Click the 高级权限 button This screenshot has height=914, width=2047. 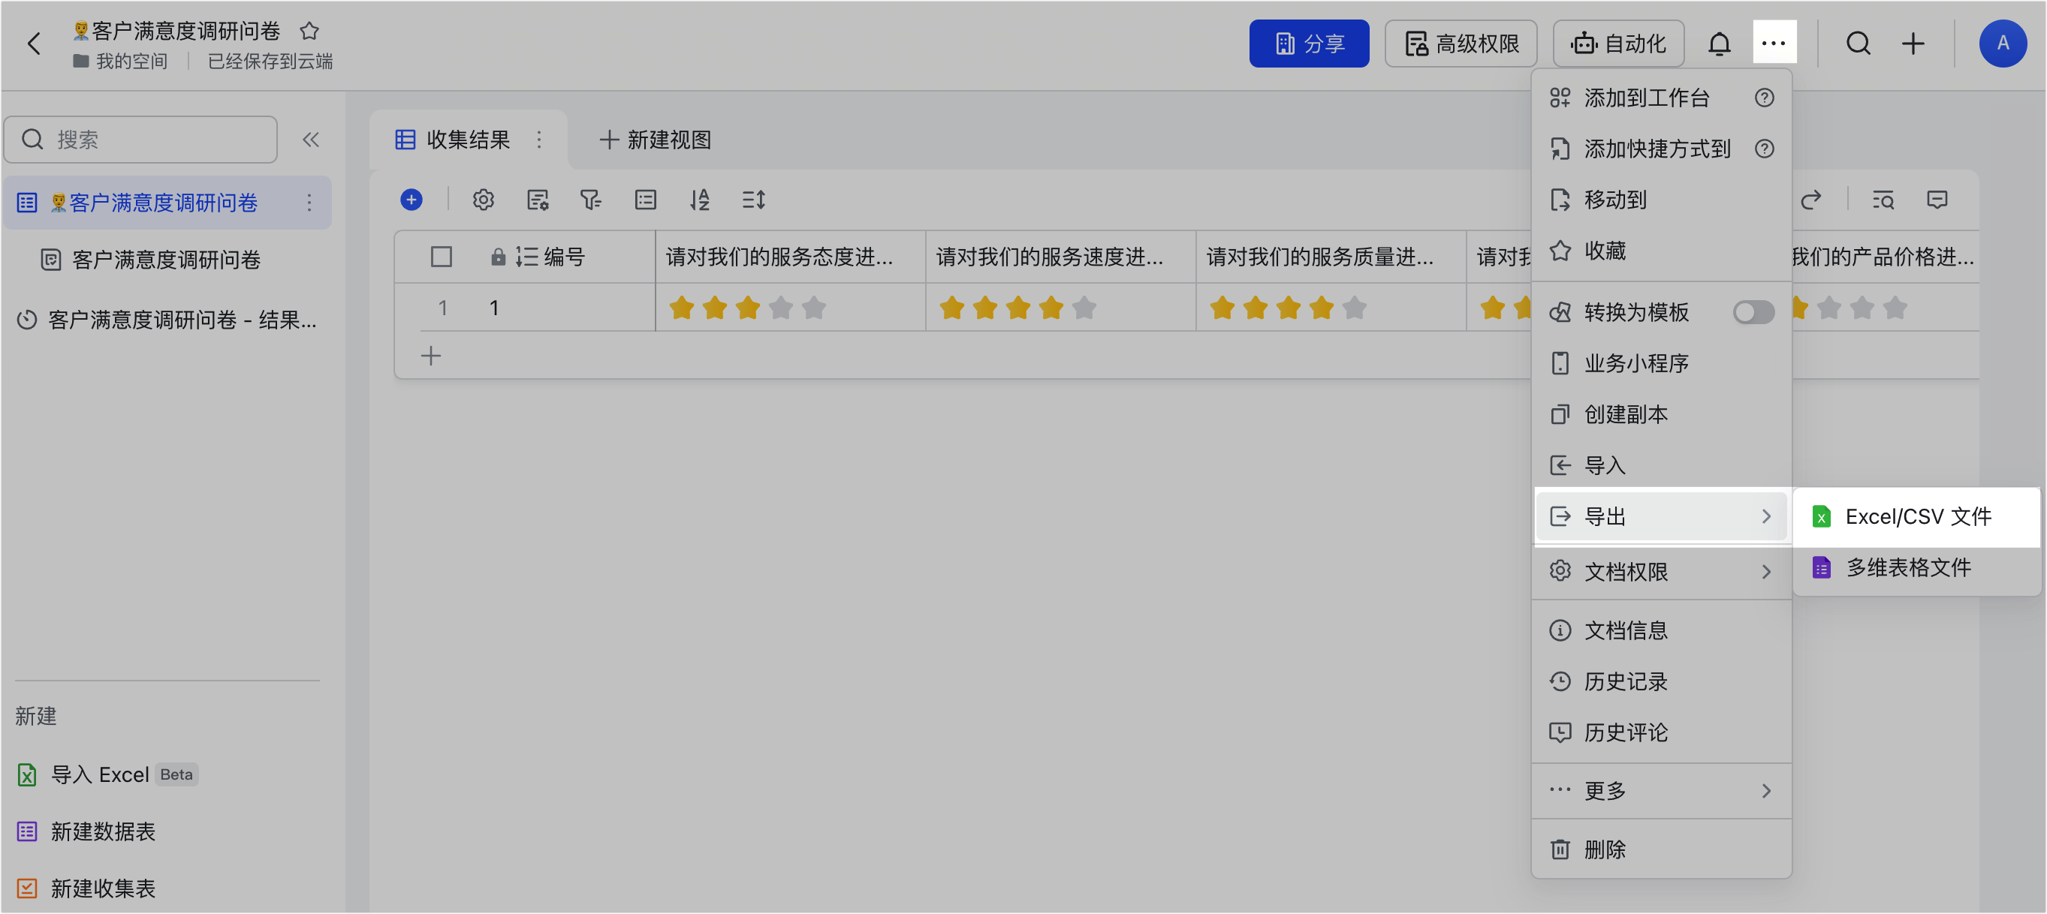pyautogui.click(x=1461, y=44)
